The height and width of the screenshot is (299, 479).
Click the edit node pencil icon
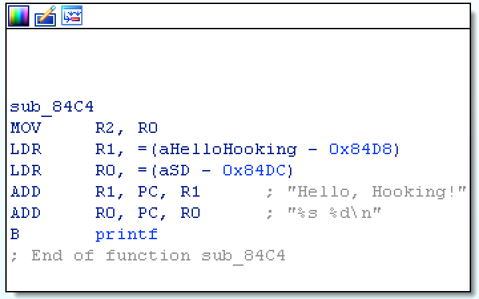pos(45,16)
